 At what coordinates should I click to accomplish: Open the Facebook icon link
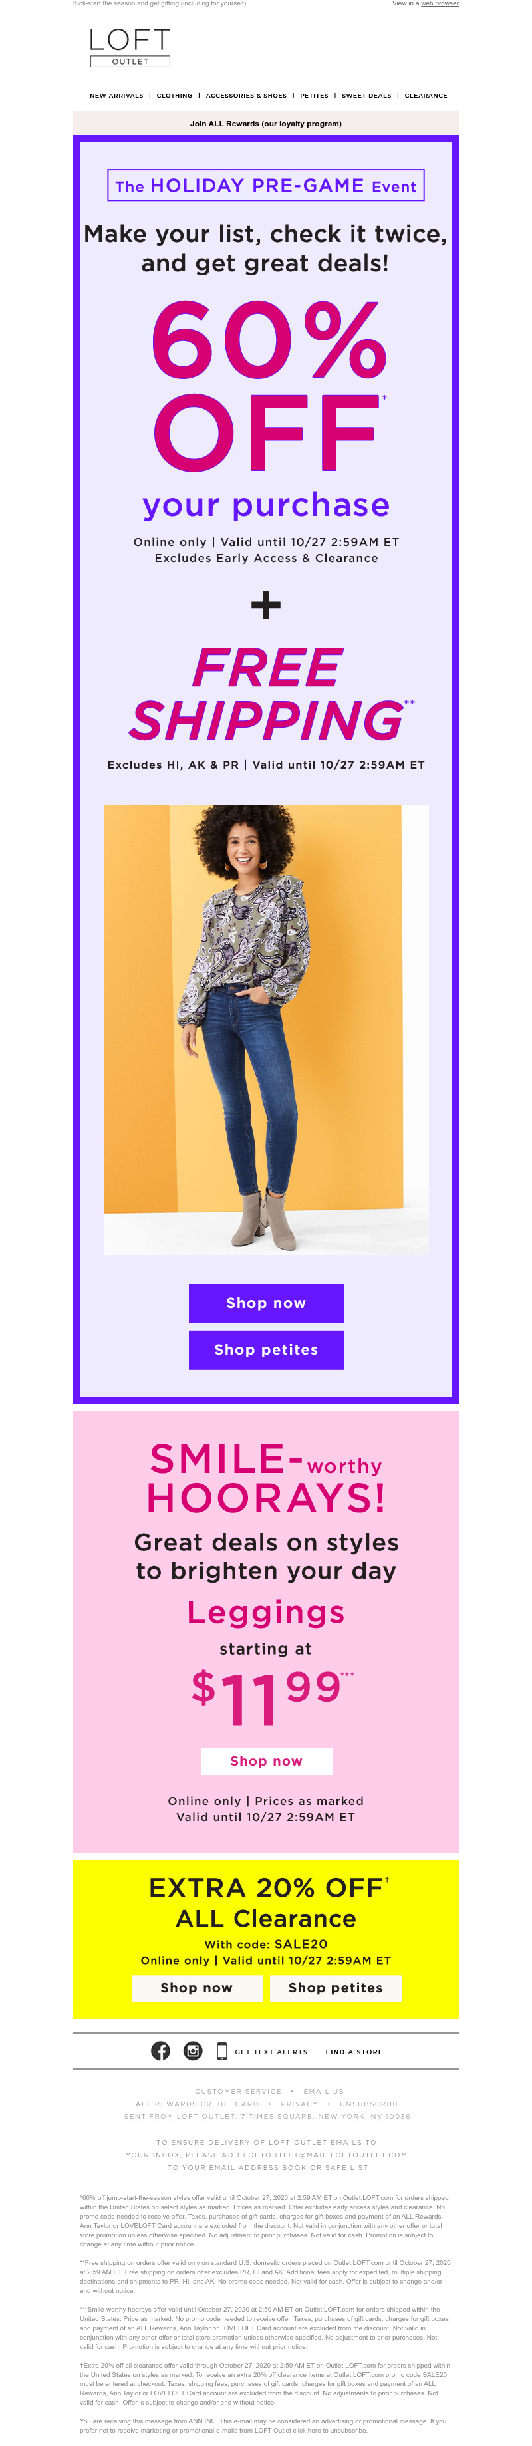(160, 2050)
